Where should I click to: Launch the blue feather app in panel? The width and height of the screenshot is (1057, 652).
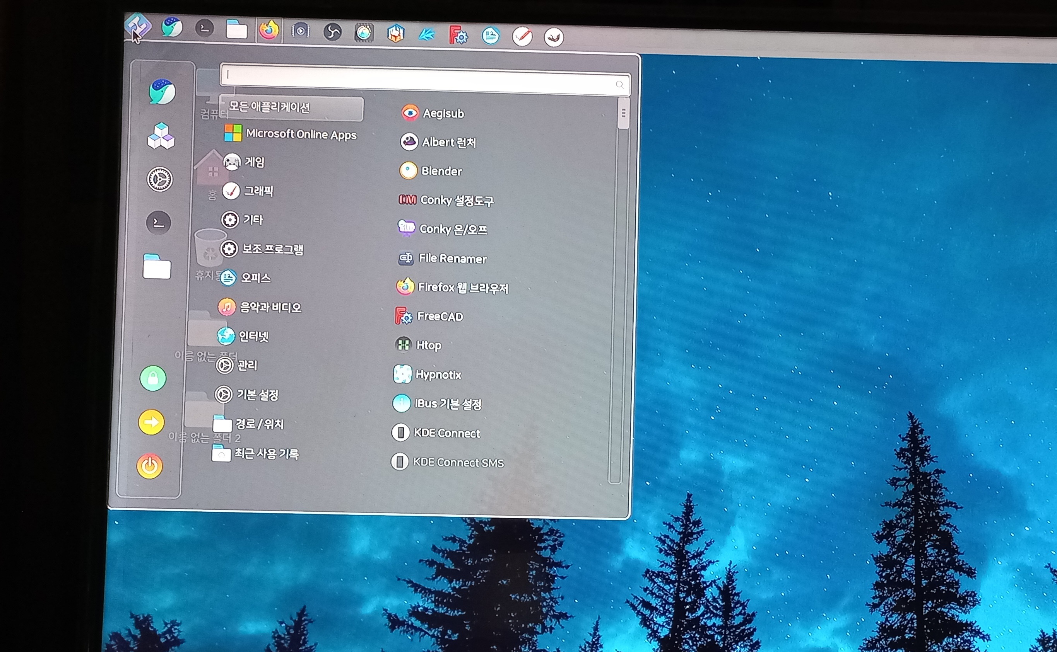(426, 34)
